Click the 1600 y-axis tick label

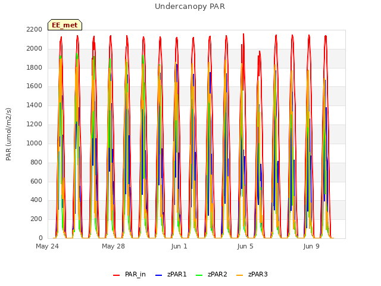[x=35, y=86]
